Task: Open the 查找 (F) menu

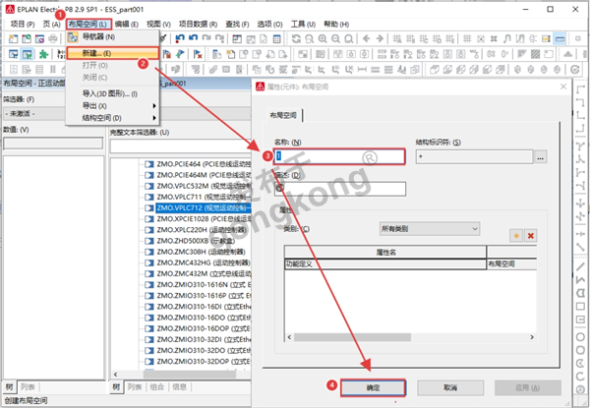Action: coord(237,24)
